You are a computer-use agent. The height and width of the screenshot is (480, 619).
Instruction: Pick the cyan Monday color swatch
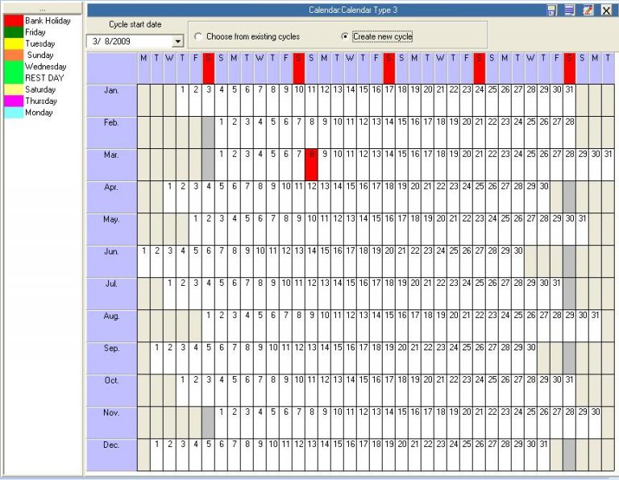pyautogui.click(x=14, y=112)
